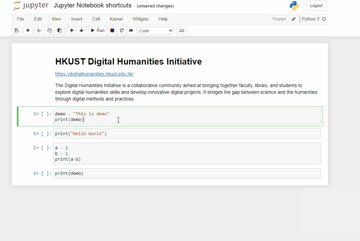Copy the selected cell icon
Screen dimensions: 360x241
click(49, 31)
